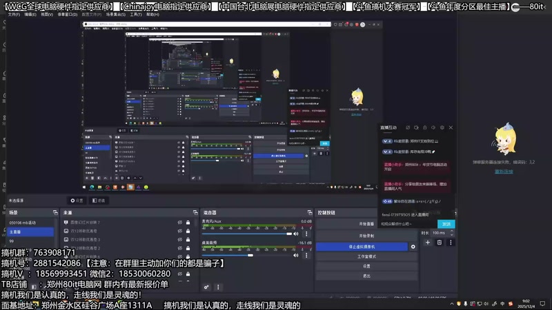Open 设置 in controls panel

pos(366,266)
